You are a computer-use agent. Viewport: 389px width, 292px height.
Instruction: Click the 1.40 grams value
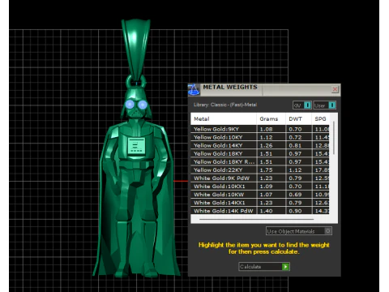coord(266,211)
